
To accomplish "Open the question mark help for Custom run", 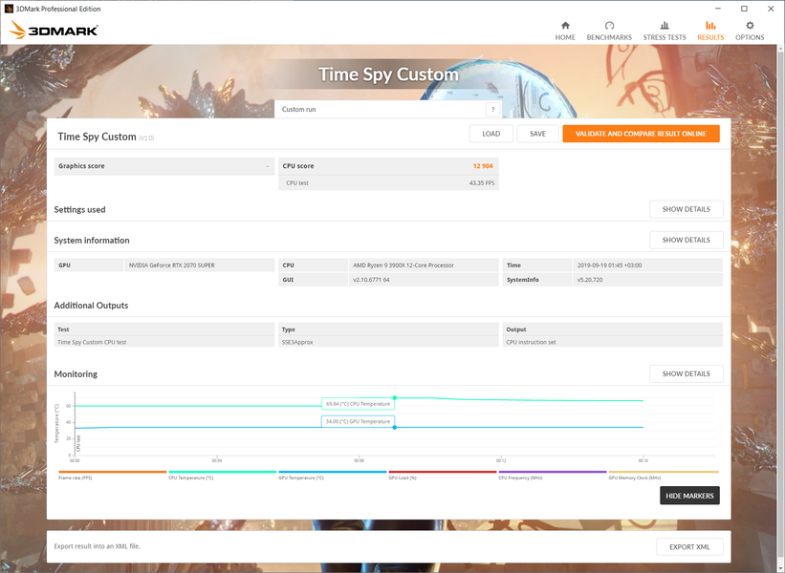I will [x=492, y=110].
